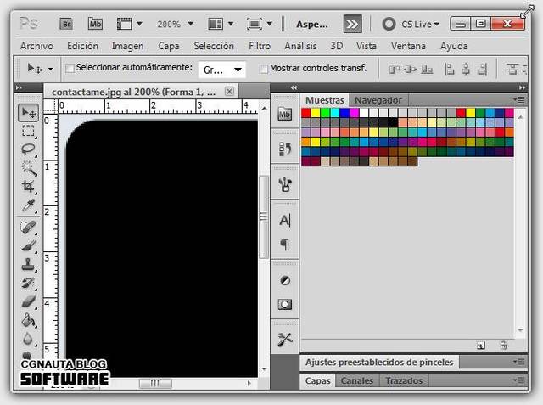This screenshot has height=405, width=543.
Task: Open the Adjustments panel icon
Action: pyautogui.click(x=285, y=280)
